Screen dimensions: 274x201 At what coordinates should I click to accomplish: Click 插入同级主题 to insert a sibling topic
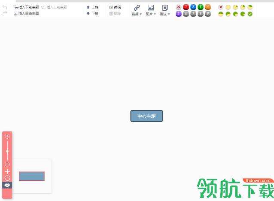coord(26,13)
